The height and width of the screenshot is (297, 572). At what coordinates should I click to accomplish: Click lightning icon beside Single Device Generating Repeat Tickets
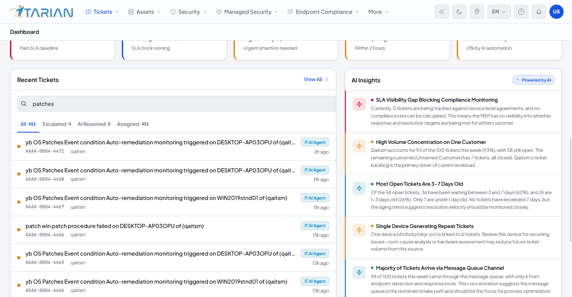(359, 230)
